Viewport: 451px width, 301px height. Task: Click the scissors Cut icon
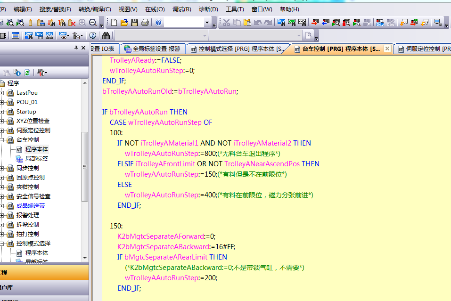pos(226,22)
